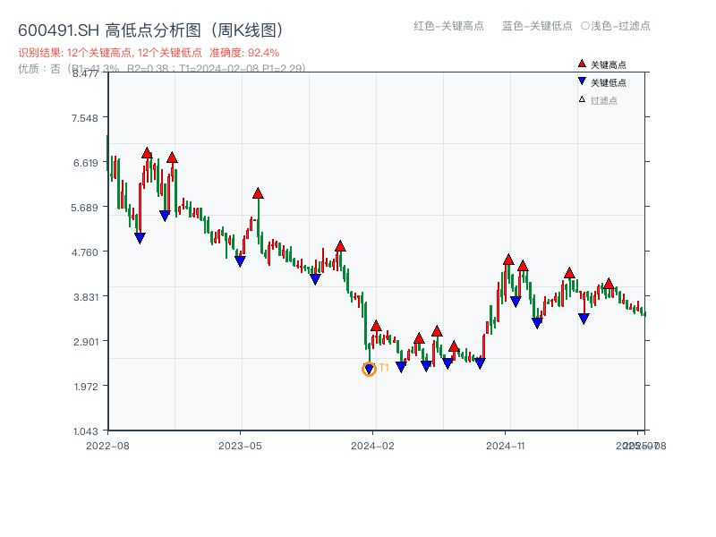The height and width of the screenshot is (537, 716).
Task: Click the x-axis date 2022-08
Action: 107,446
